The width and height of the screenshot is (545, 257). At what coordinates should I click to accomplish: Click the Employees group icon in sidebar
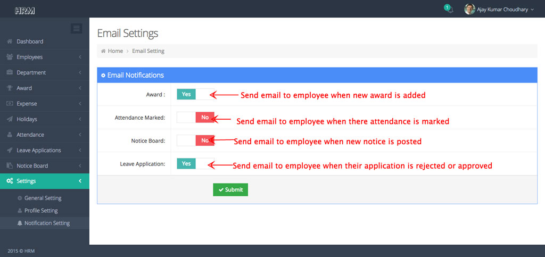pos(10,57)
